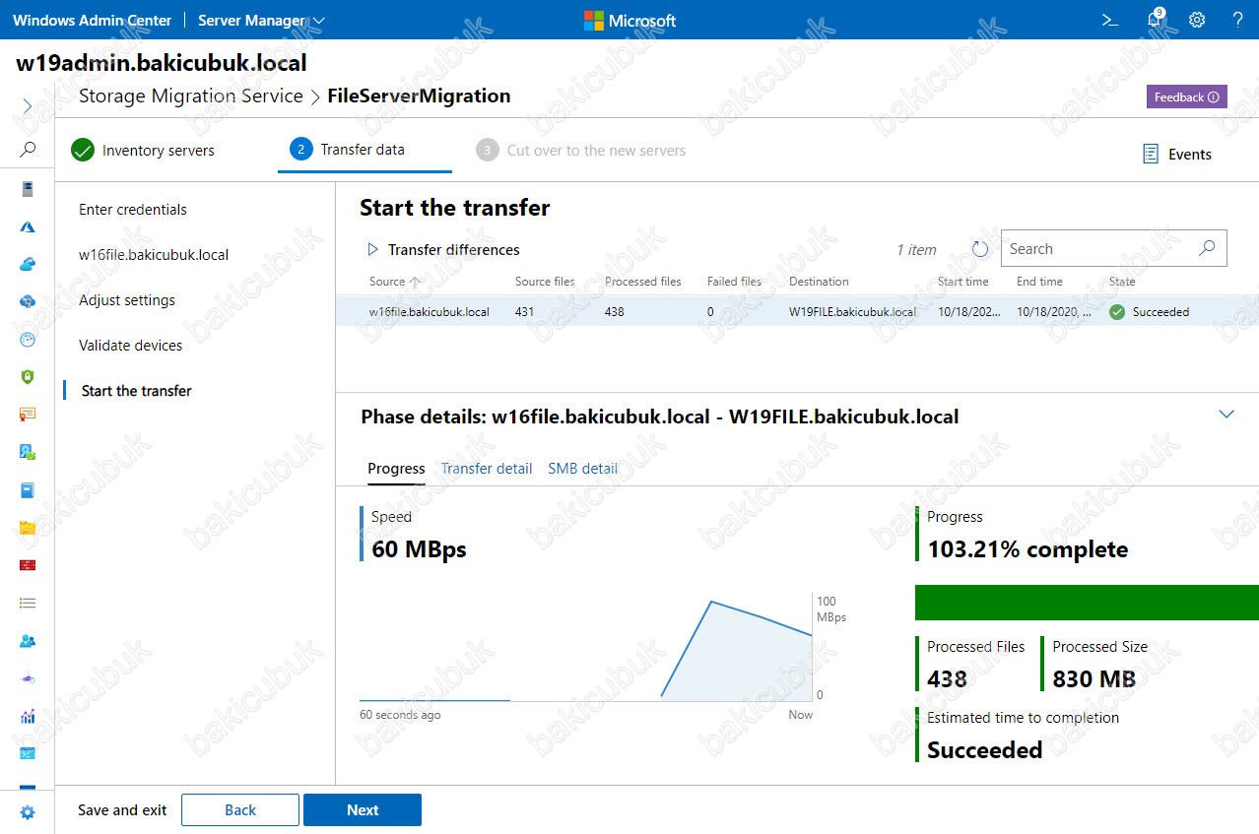Switch to the SMB detail tab
Screen dimensions: 1259x834
pyautogui.click(x=583, y=469)
